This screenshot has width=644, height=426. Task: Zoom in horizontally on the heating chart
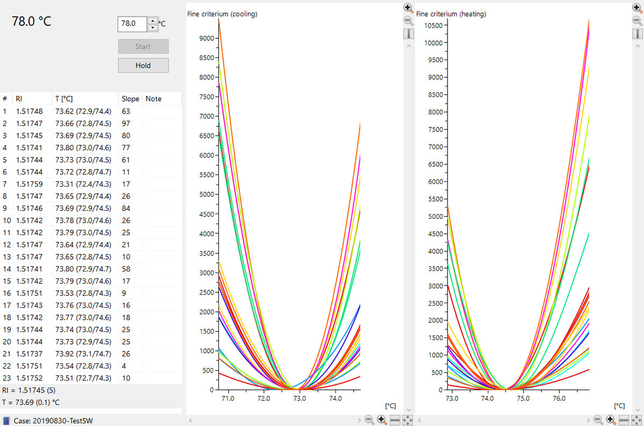click(x=611, y=420)
